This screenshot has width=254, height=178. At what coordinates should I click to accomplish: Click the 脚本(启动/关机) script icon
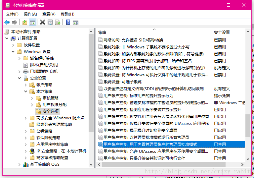(26, 65)
